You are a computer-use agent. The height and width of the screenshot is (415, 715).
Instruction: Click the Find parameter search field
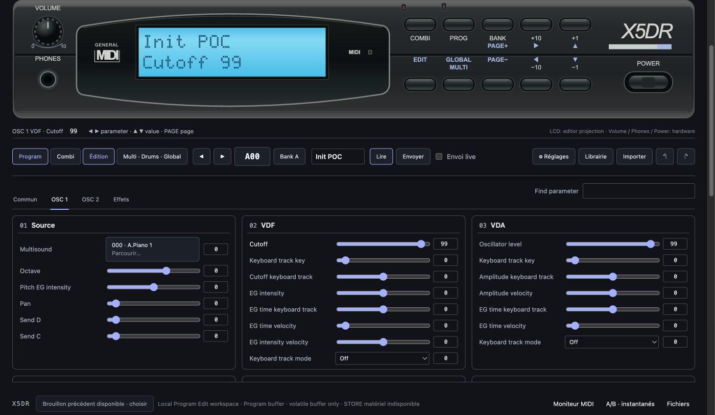click(638, 191)
